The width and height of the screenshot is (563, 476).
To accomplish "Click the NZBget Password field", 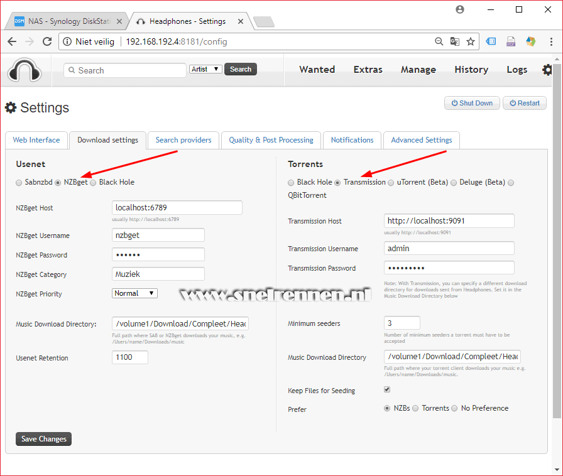I will tap(158, 254).
